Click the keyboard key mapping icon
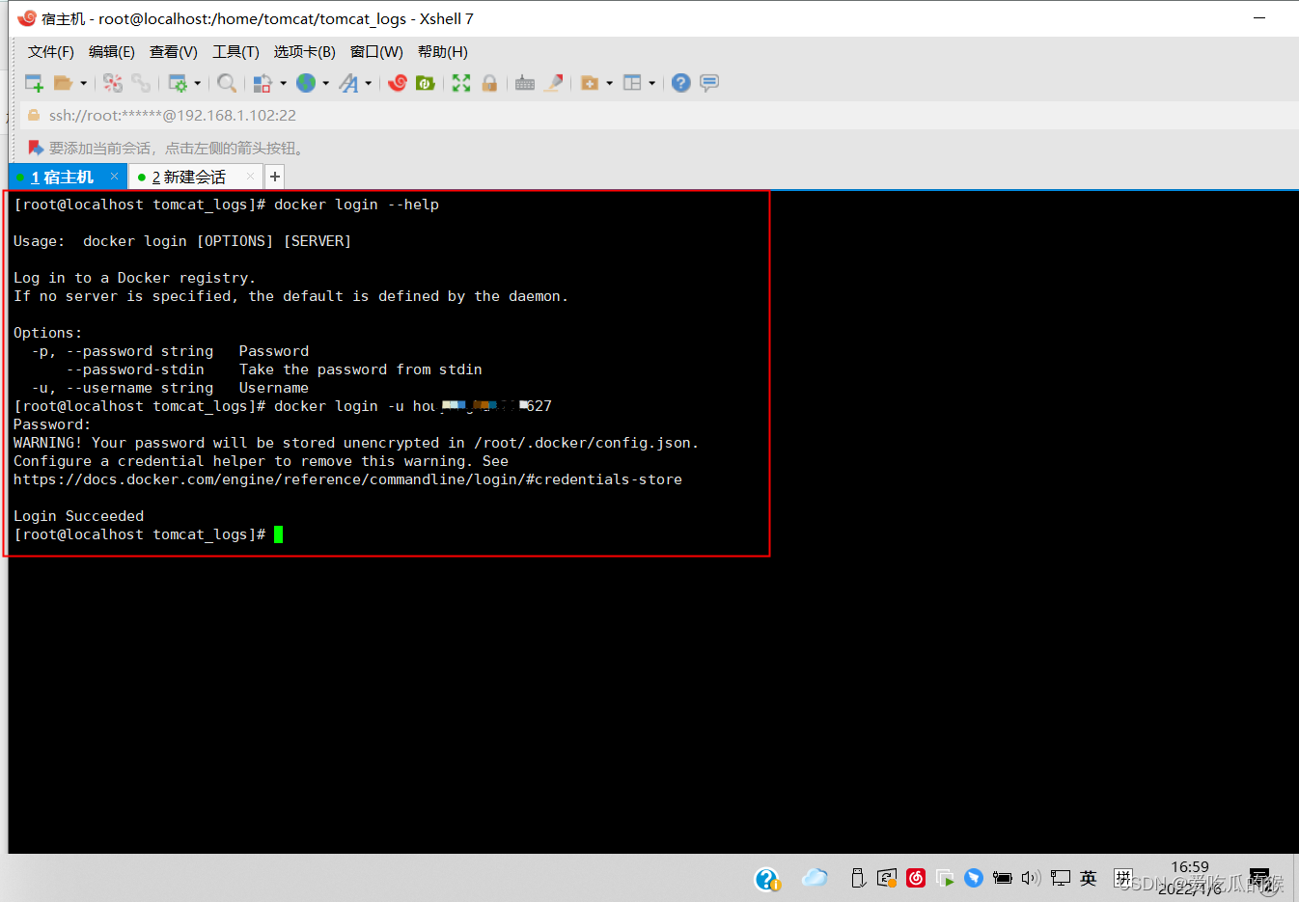1299x902 pixels. tap(525, 83)
